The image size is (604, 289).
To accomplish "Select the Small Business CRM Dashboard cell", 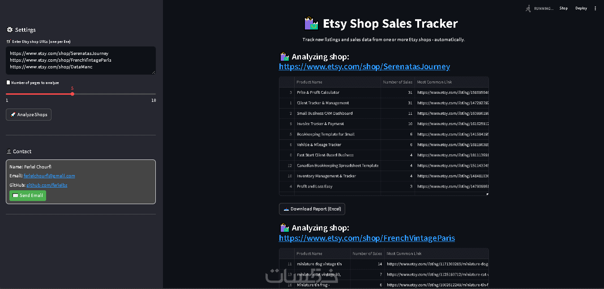I will point(338,113).
